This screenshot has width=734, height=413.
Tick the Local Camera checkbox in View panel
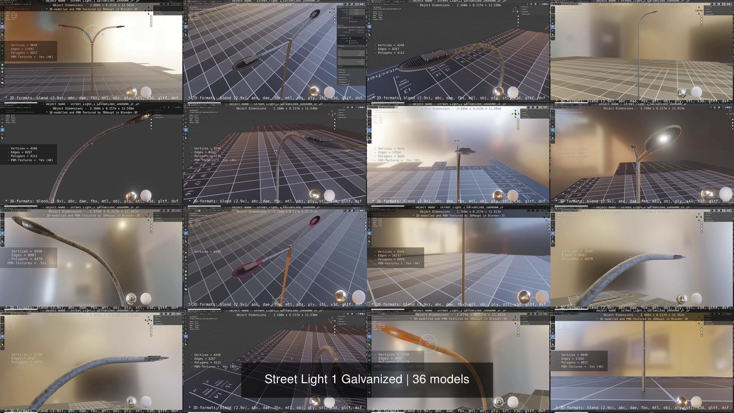point(350,18)
